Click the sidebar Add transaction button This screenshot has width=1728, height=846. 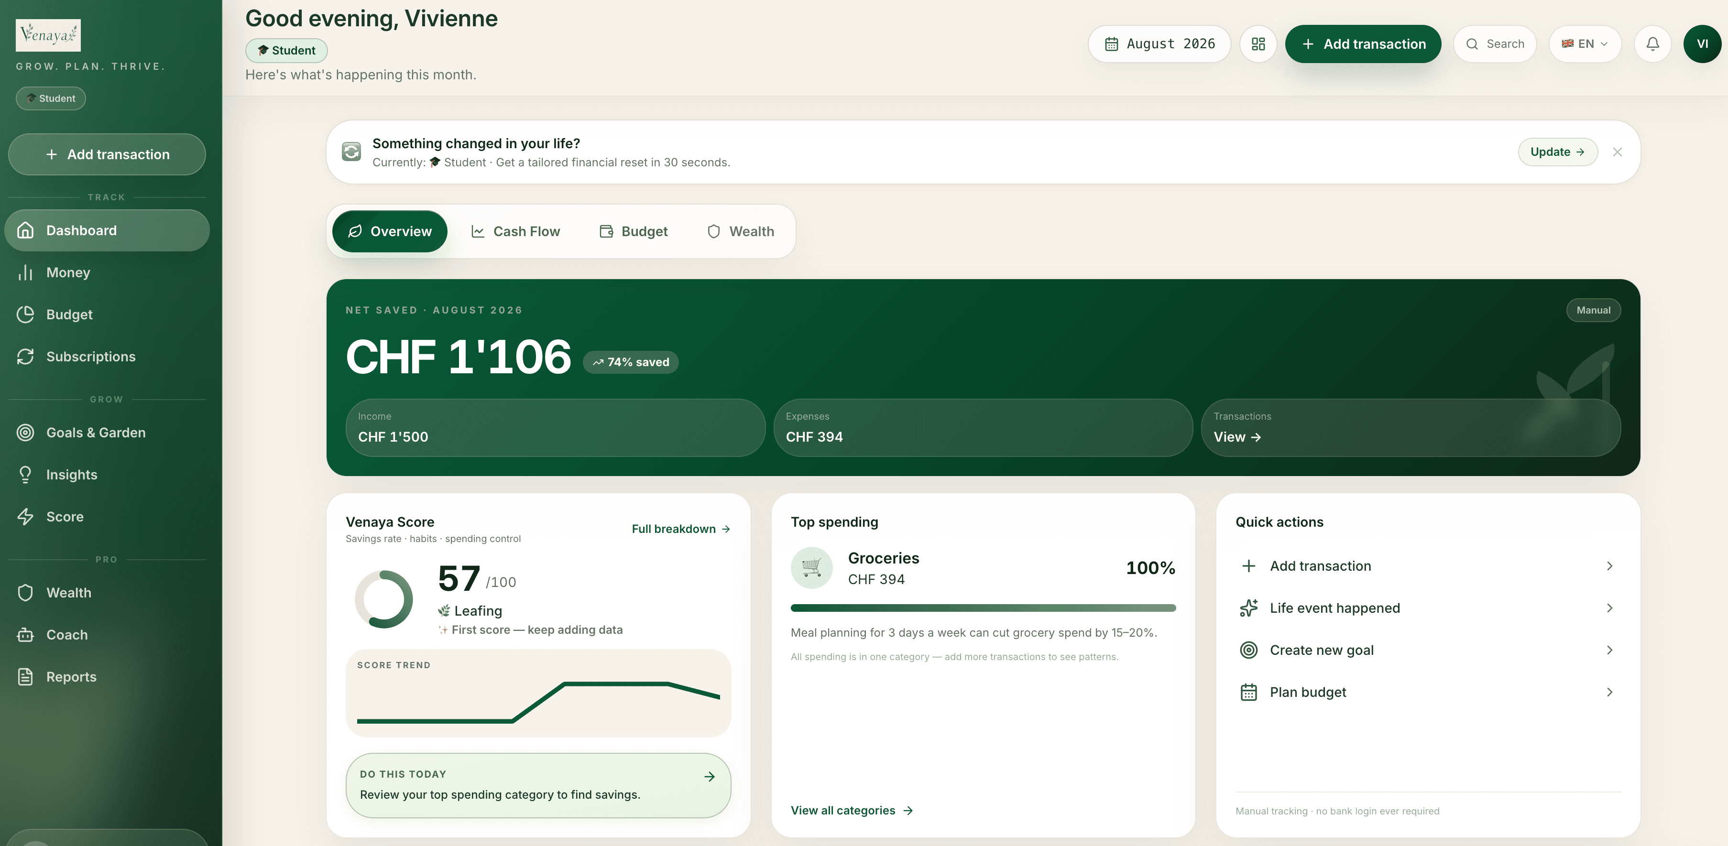(x=107, y=154)
